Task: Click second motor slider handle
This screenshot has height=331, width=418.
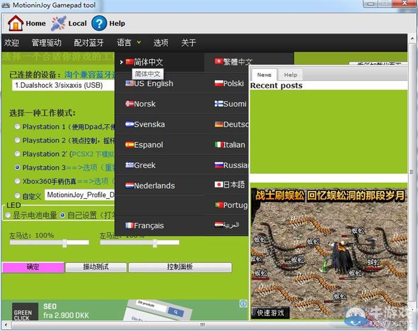Action: [x=155, y=243]
